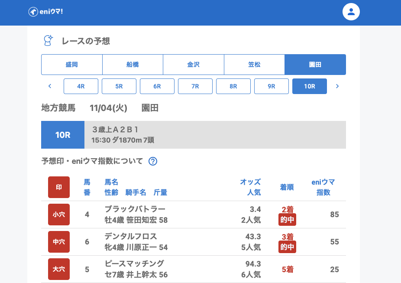This screenshot has width=401, height=283.
Task: Click the 大穴 prediction mark badge
Action: click(59, 269)
